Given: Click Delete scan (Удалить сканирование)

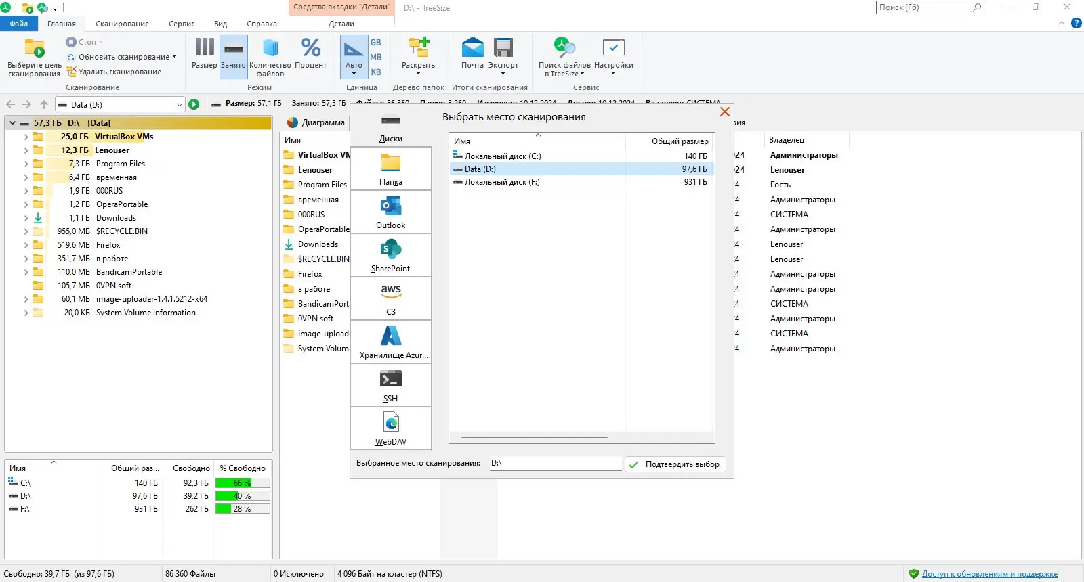Looking at the screenshot, I should click(114, 72).
